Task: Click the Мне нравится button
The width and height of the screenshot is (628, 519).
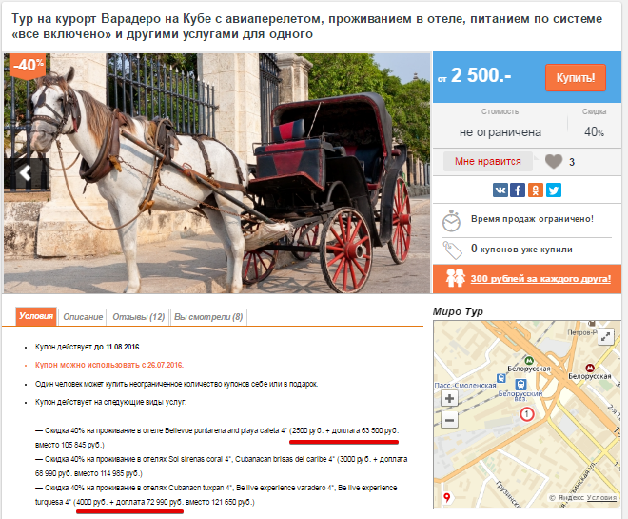Action: click(x=488, y=161)
